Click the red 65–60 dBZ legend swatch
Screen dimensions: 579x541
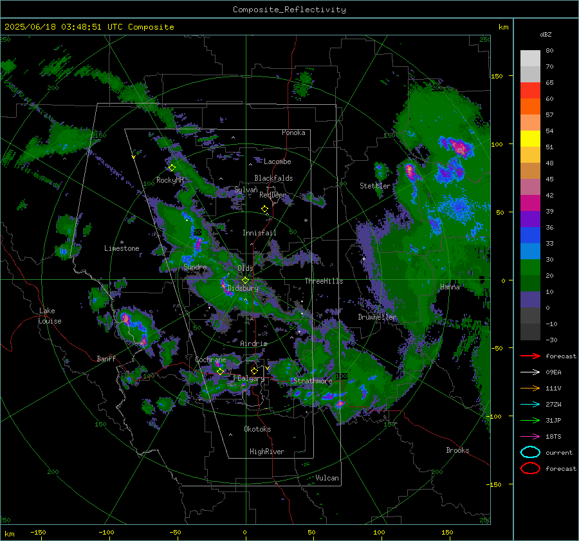click(530, 91)
